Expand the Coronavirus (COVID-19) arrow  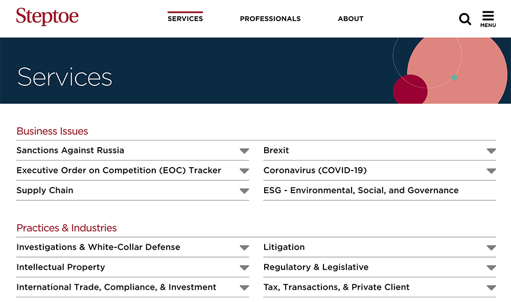tap(491, 171)
